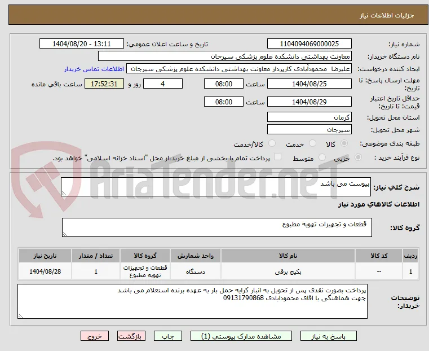429x351 pixels.
Task: Click the resize handle of توضیحات خریدار box
Action: click(x=20, y=315)
